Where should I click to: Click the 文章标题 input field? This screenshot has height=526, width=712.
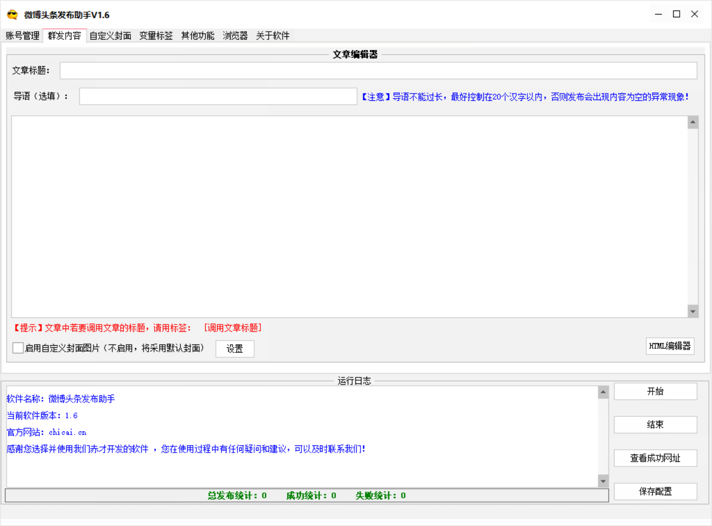378,71
